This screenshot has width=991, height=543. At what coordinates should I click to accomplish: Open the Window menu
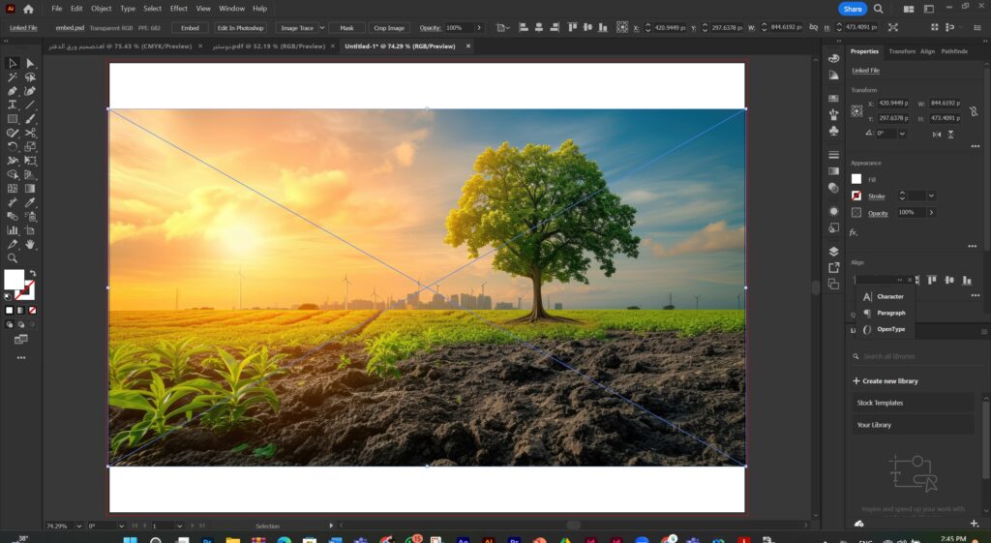click(232, 9)
